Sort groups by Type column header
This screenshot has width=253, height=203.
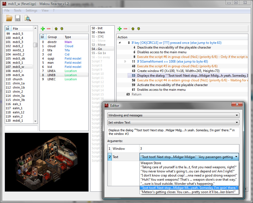coord(76,37)
